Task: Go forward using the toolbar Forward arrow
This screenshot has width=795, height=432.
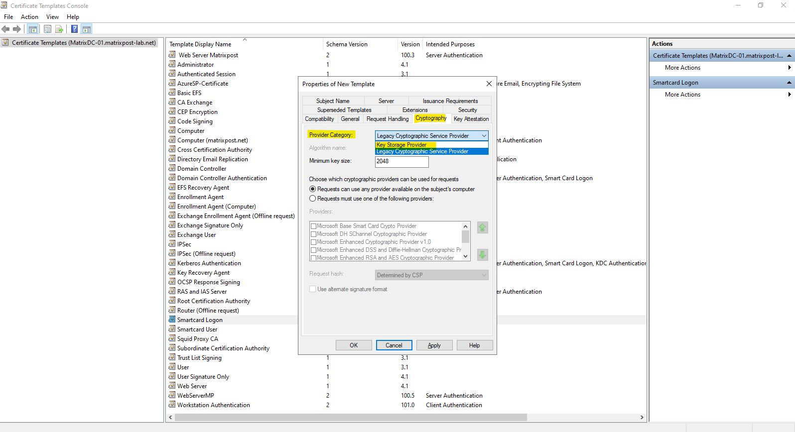Action: coord(17,29)
